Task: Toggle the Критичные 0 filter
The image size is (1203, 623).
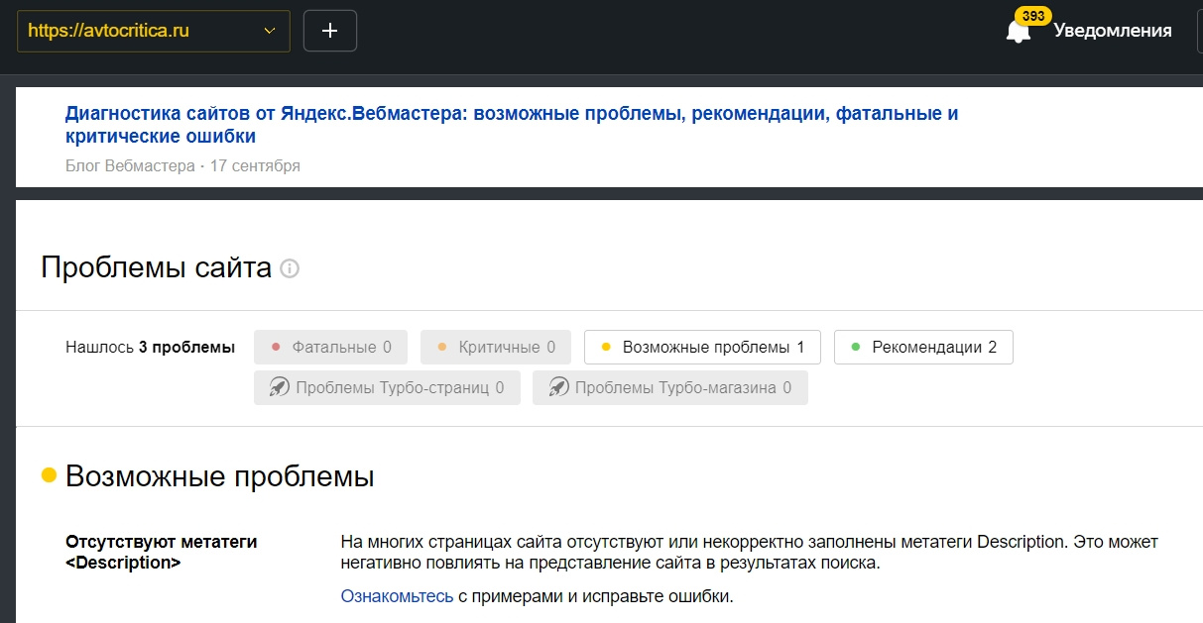Action: coord(496,348)
